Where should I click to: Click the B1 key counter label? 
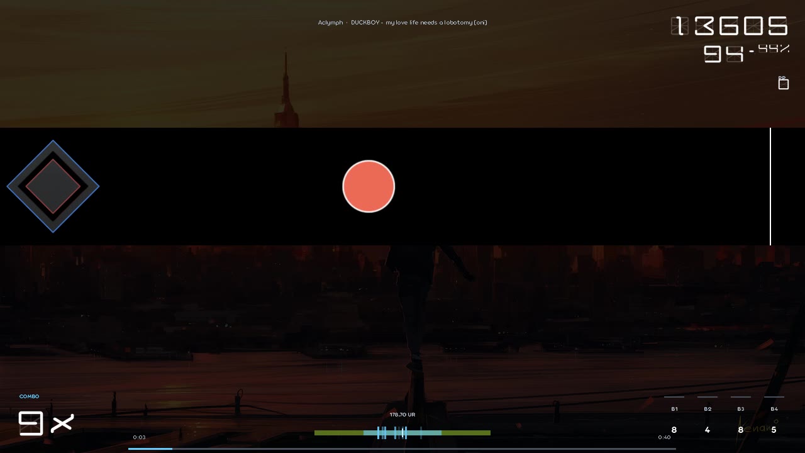tap(674, 409)
